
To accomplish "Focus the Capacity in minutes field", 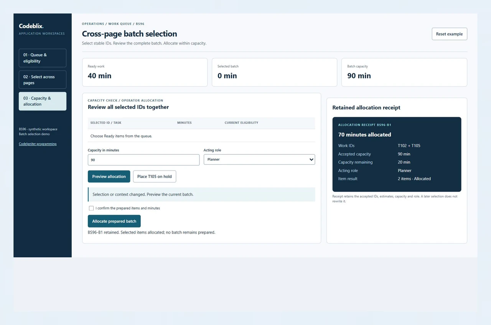I will pyautogui.click(x=143, y=160).
